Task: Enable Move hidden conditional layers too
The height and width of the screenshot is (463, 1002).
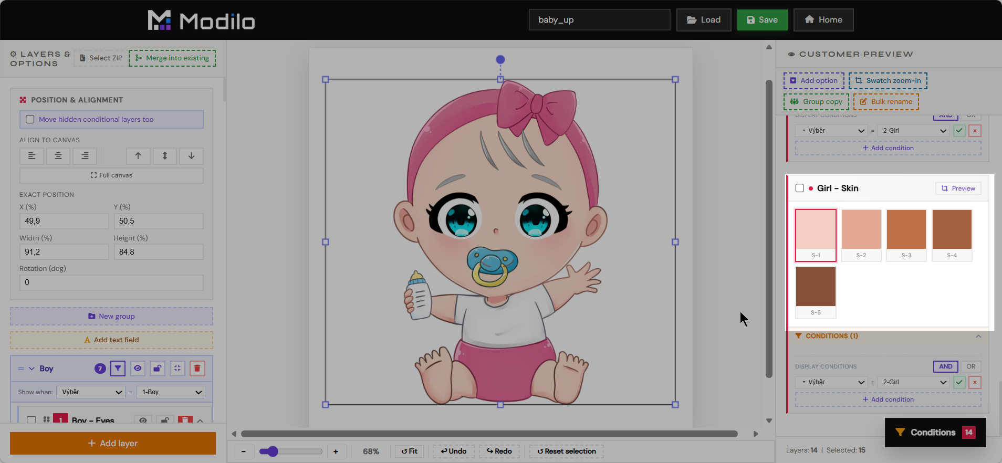Action: (x=30, y=120)
